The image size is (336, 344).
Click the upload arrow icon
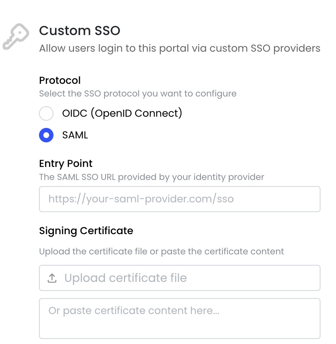52,278
